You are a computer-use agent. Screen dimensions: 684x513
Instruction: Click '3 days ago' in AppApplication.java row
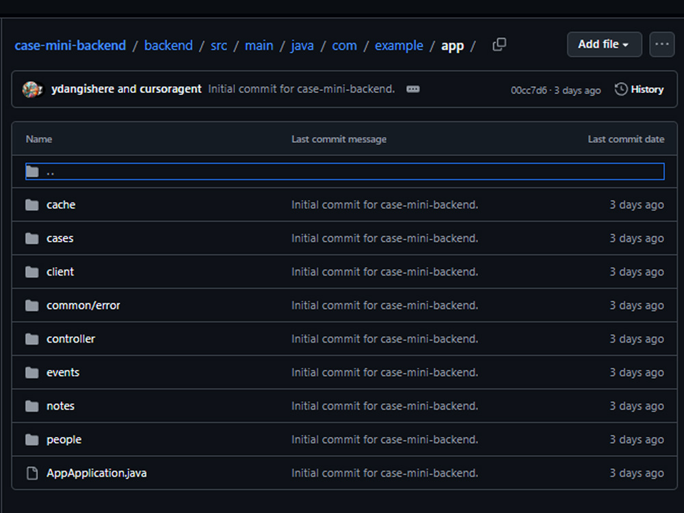coord(636,473)
